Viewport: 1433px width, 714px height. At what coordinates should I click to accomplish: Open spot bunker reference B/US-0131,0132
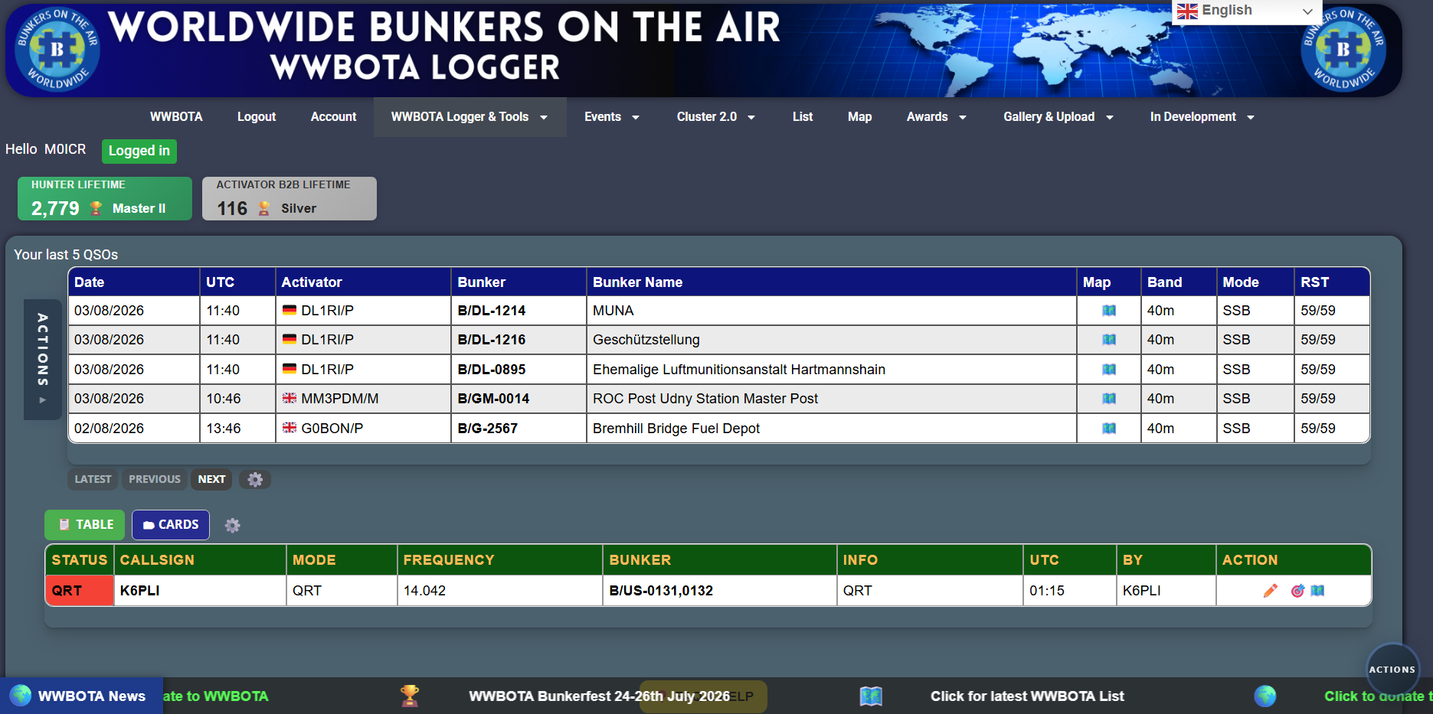(661, 591)
